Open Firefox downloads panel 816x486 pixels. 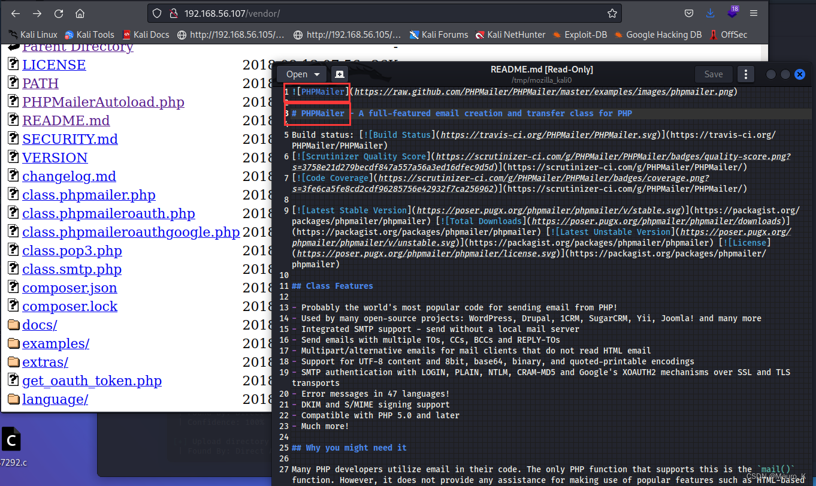(711, 13)
